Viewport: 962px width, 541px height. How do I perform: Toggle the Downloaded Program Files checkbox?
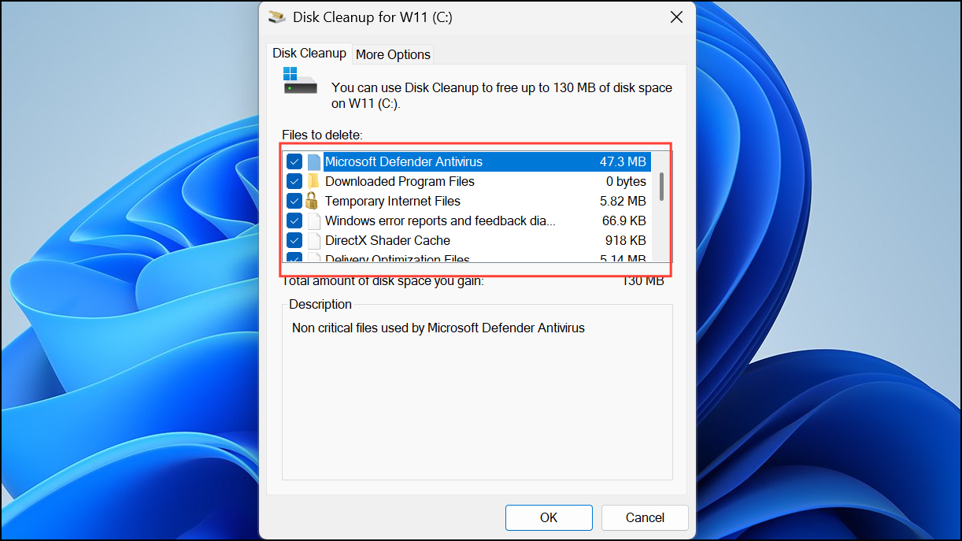[x=294, y=181]
